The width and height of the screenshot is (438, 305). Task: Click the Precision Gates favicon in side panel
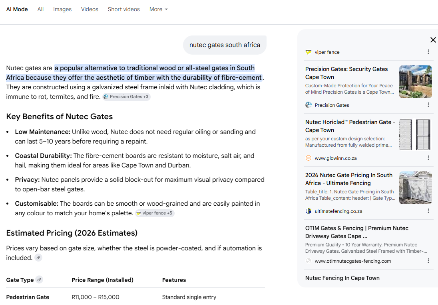coord(309,105)
